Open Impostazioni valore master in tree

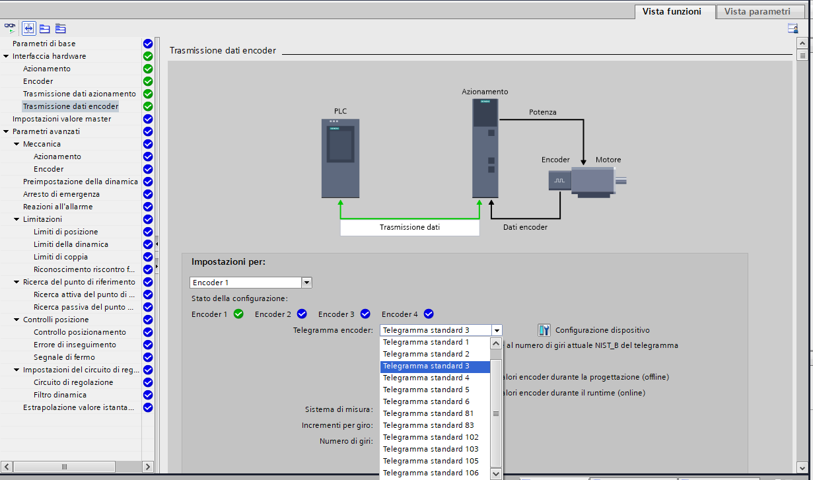pos(61,119)
